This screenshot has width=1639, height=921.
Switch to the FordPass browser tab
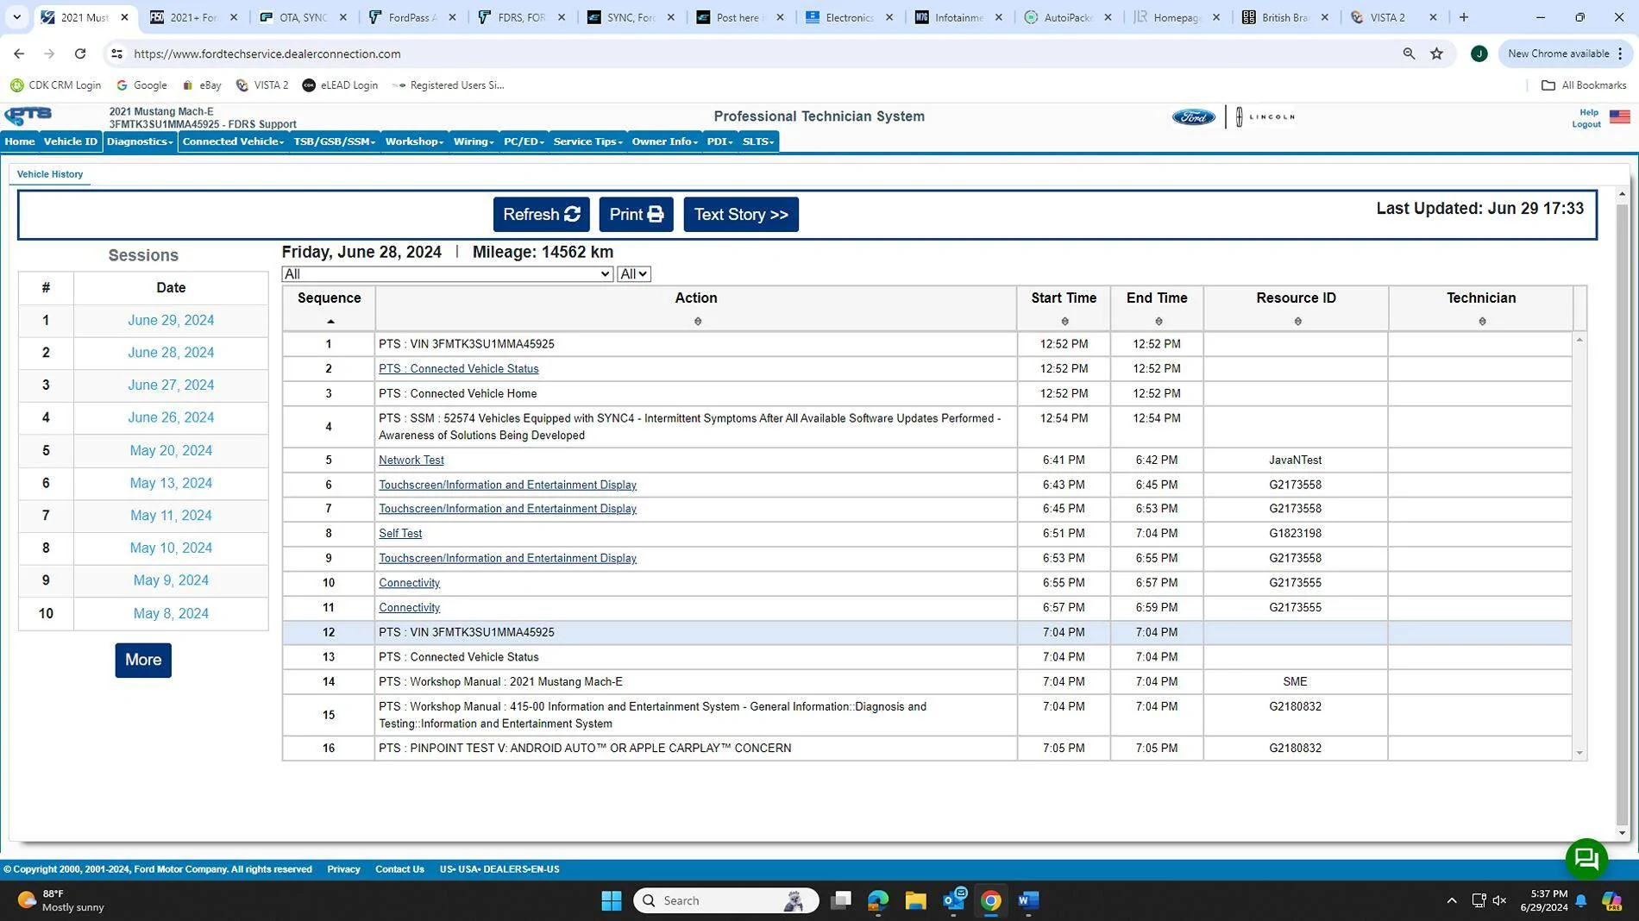coord(412,17)
